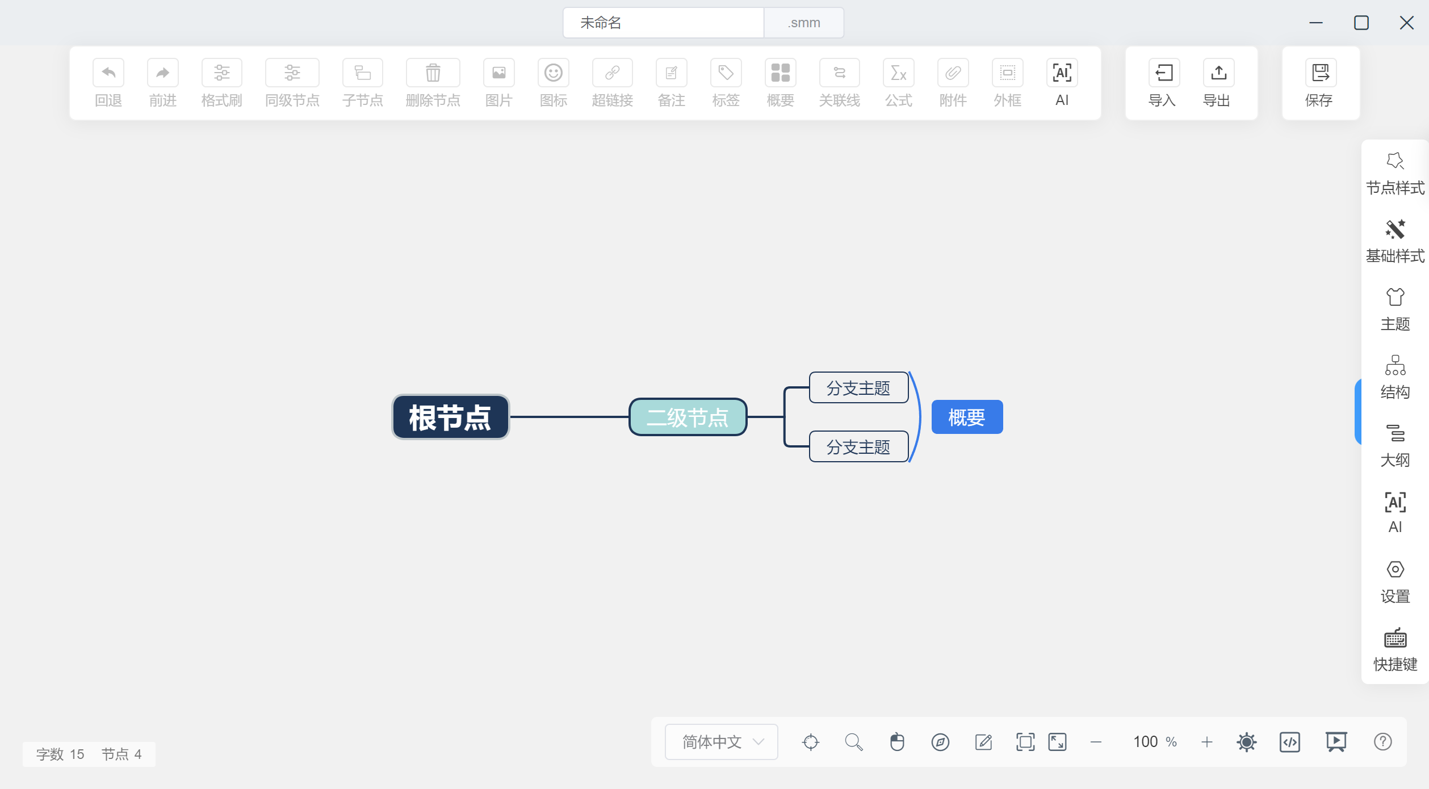Insert a 公式 (formula)
Viewport: 1429px width, 789px height.
click(898, 83)
